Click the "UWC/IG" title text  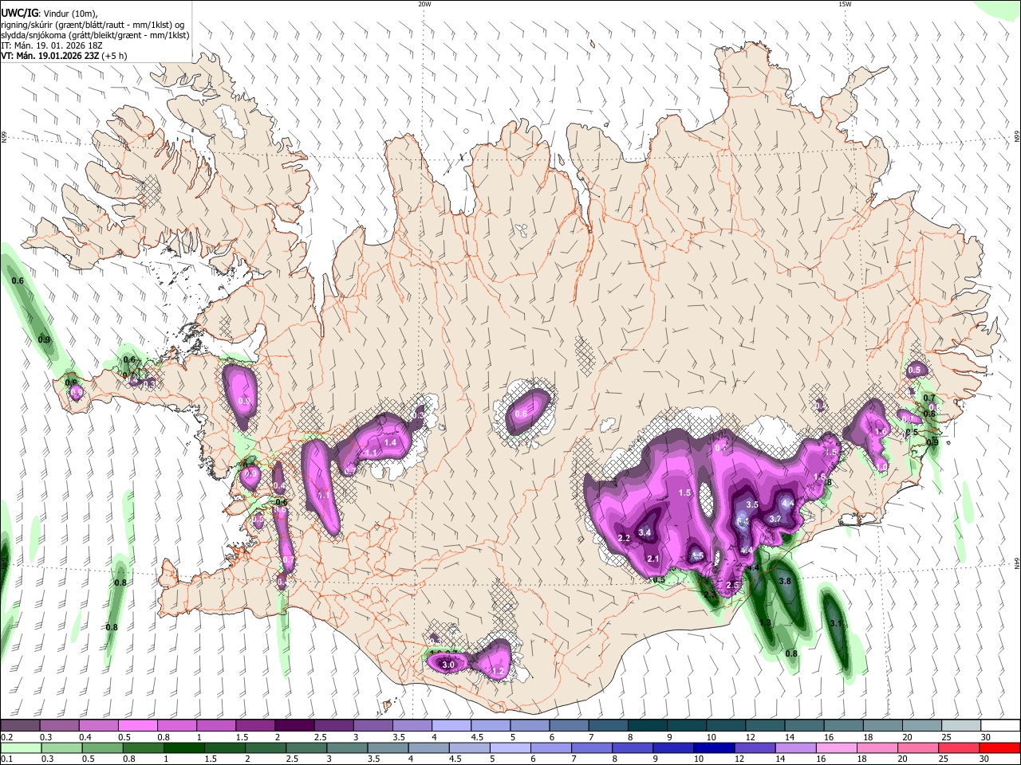pyautogui.click(x=19, y=13)
